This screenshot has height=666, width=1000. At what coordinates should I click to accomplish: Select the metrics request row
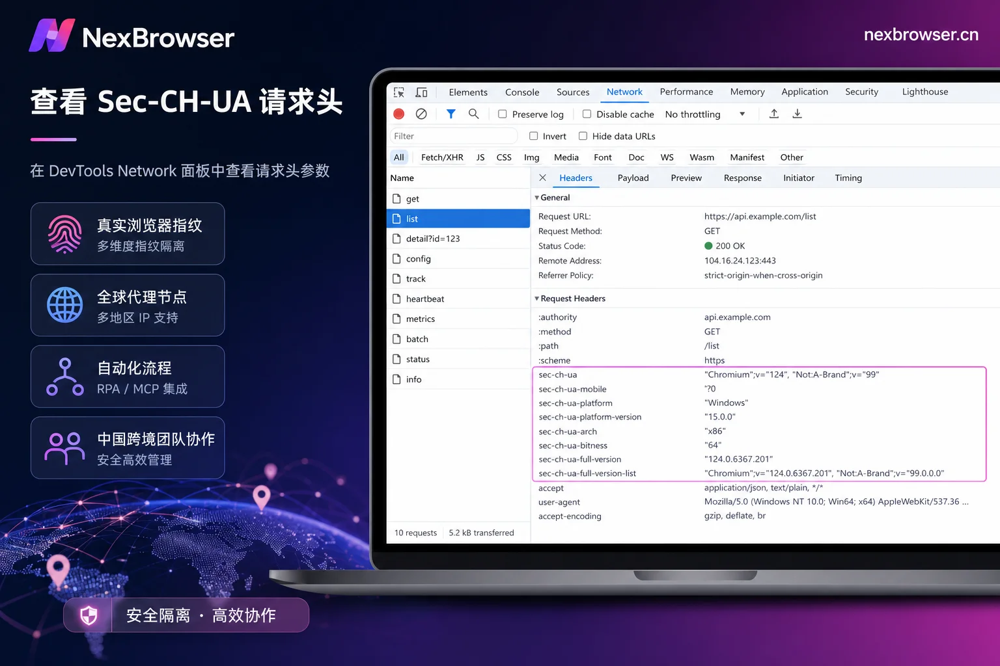coord(458,319)
